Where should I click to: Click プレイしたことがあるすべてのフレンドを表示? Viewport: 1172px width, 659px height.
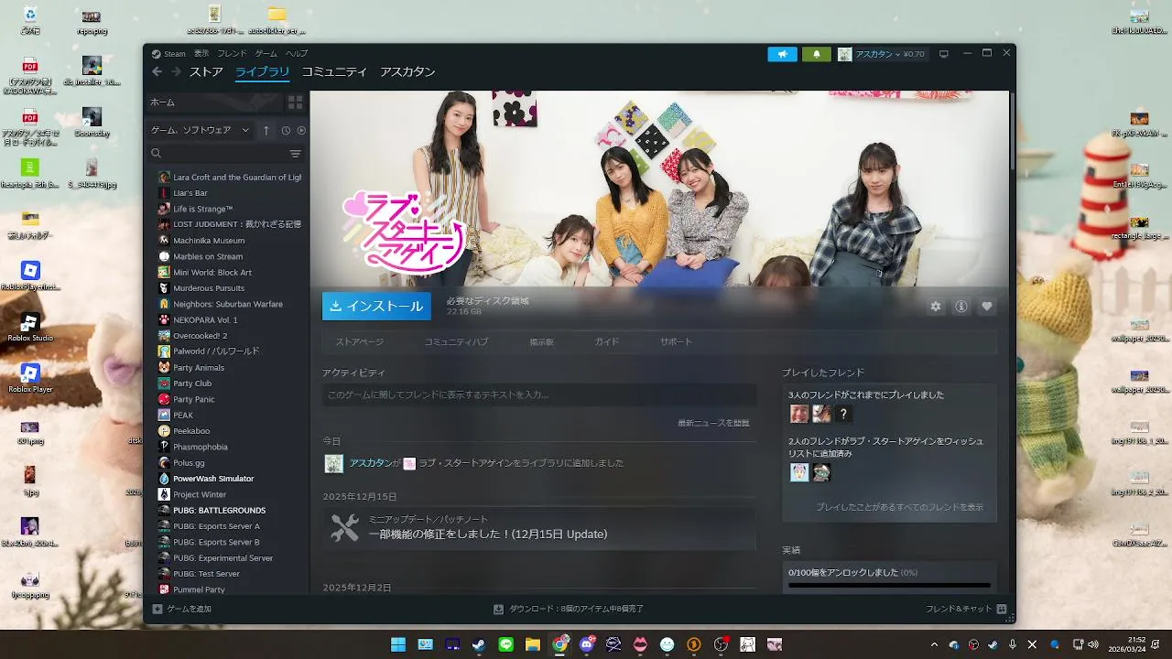899,507
